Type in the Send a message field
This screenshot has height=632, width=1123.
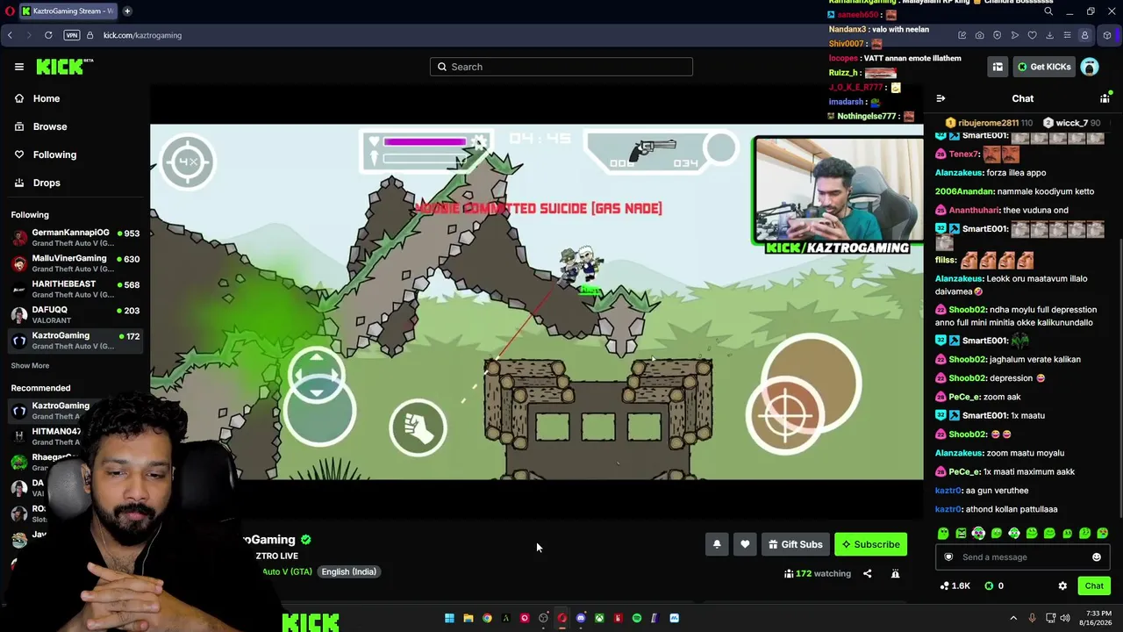pyautogui.click(x=1022, y=557)
